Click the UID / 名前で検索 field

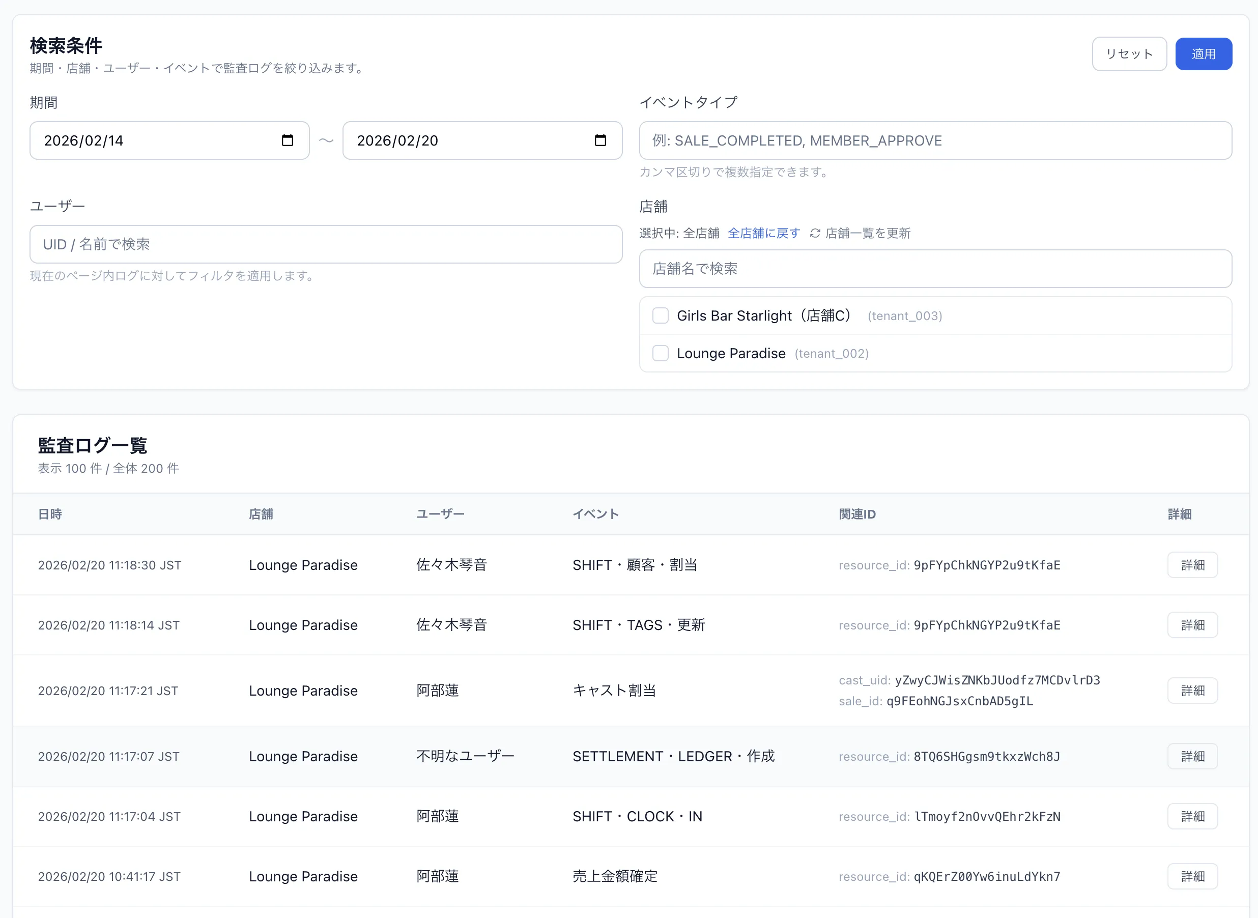(x=325, y=244)
